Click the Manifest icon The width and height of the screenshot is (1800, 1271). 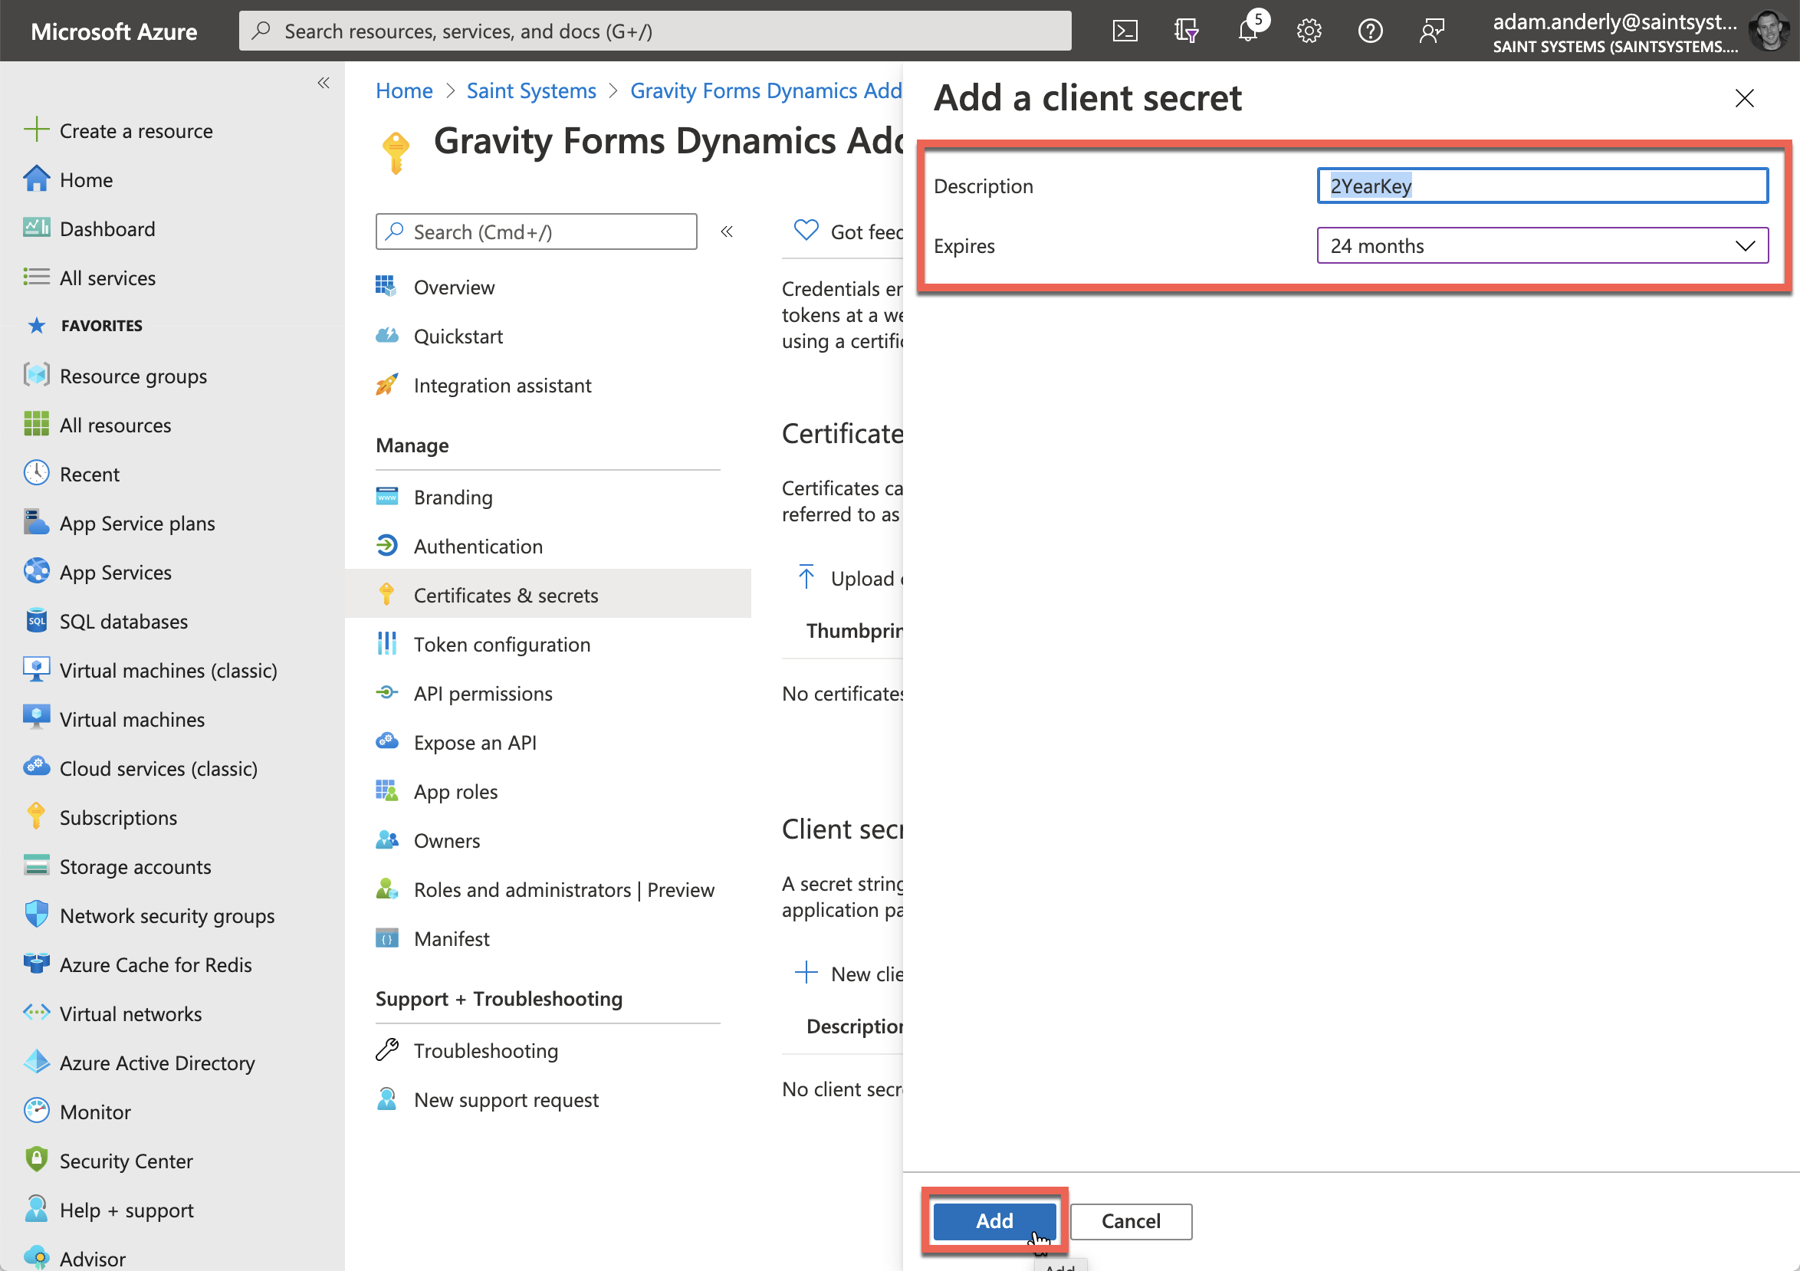(387, 938)
